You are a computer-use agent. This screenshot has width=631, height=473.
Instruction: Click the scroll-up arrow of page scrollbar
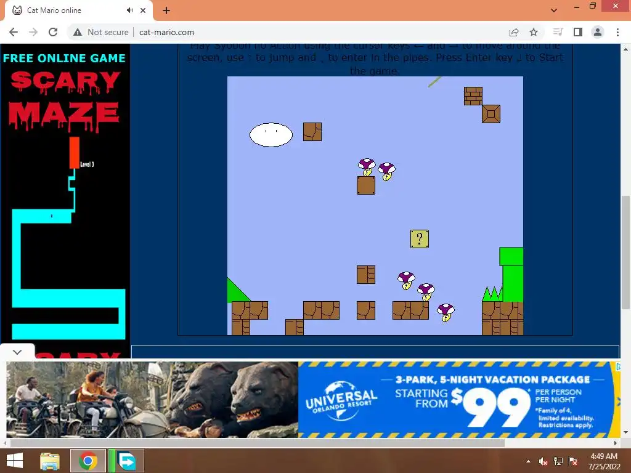pos(625,49)
